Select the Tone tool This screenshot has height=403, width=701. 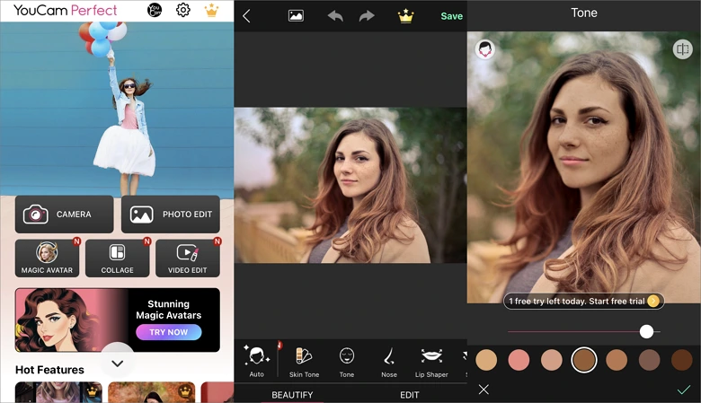[x=347, y=362]
